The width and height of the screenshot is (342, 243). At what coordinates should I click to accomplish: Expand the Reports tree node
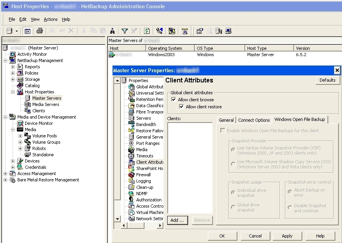13,67
